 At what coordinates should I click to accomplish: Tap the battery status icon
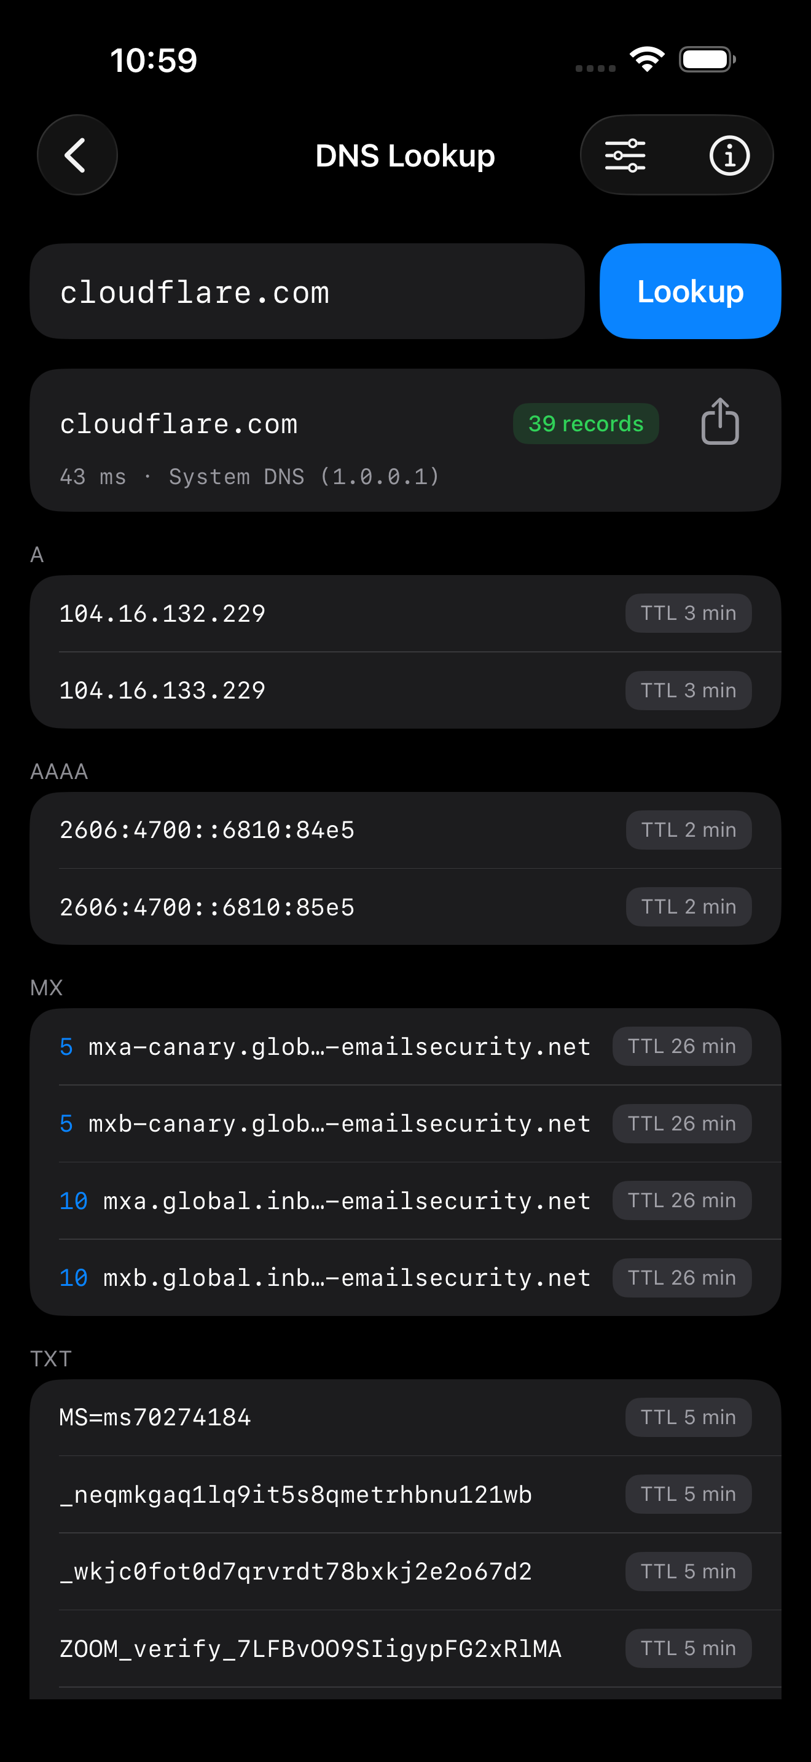(707, 60)
